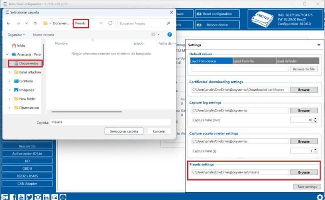
Task: Select Inicio home in navigation pane
Action: point(18,45)
